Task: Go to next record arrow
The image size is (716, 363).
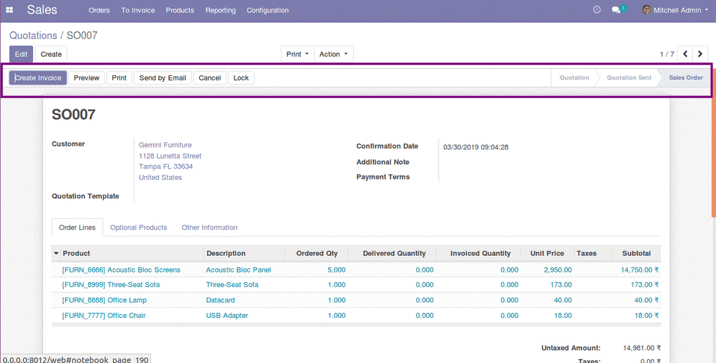Action: [700, 54]
